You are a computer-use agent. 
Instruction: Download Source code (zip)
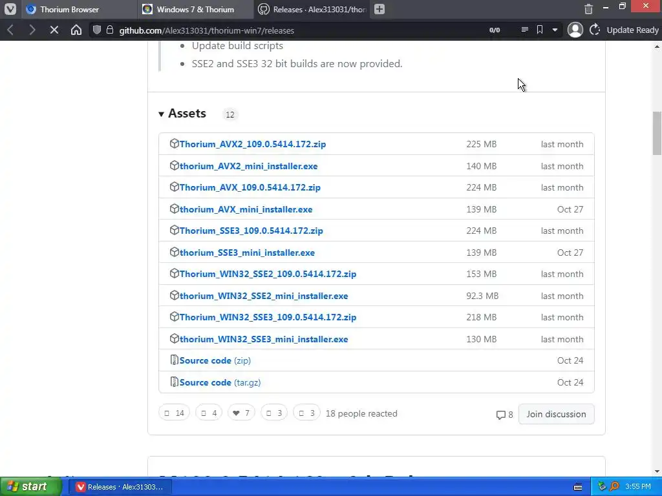215,360
